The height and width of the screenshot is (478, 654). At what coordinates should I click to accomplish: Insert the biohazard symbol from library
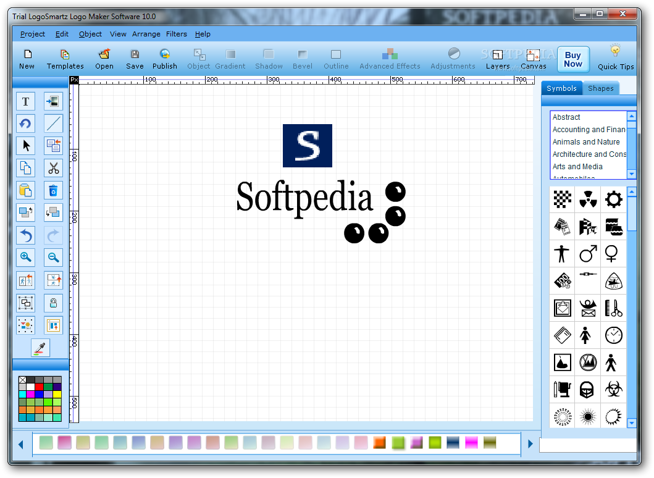613,390
